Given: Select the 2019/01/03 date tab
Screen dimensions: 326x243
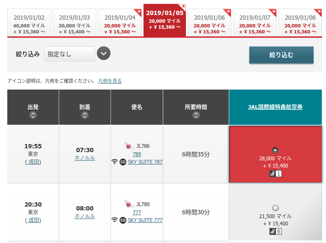Looking at the screenshot, I should (75, 23).
